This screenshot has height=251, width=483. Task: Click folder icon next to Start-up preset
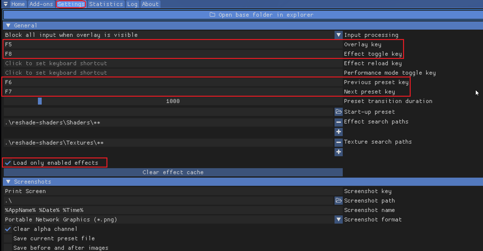pyautogui.click(x=339, y=112)
